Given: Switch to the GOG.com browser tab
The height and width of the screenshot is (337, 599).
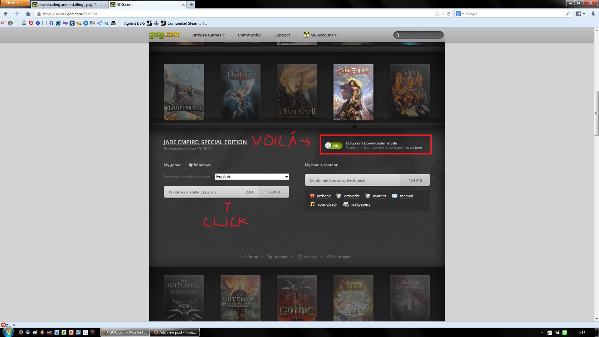Looking at the screenshot, I should point(148,4).
